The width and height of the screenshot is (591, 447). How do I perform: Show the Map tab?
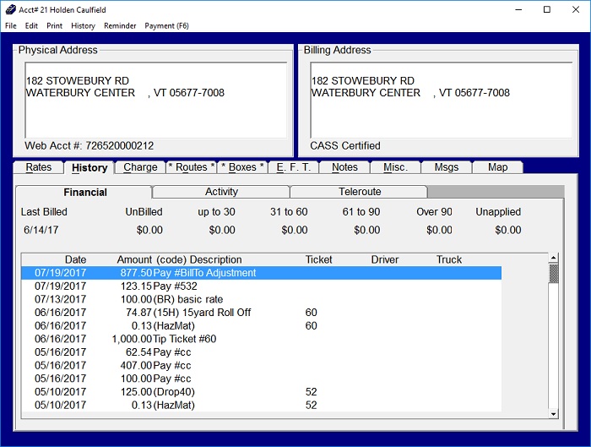(x=497, y=167)
